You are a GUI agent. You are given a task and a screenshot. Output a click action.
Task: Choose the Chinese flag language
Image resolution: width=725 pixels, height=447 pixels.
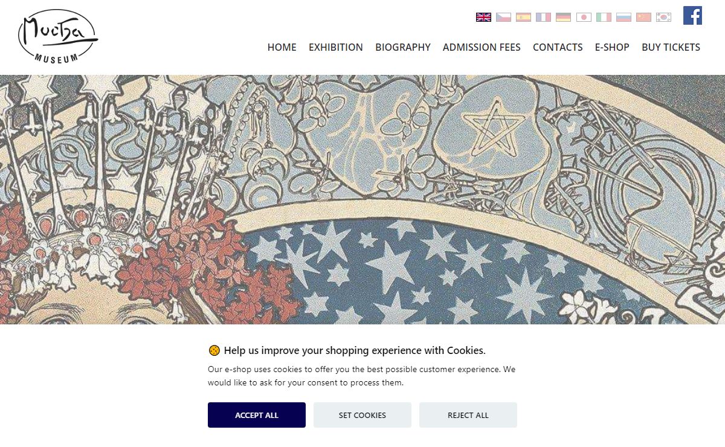(643, 17)
